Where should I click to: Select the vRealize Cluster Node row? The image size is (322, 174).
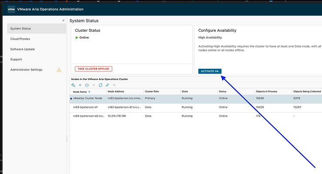coord(196,98)
